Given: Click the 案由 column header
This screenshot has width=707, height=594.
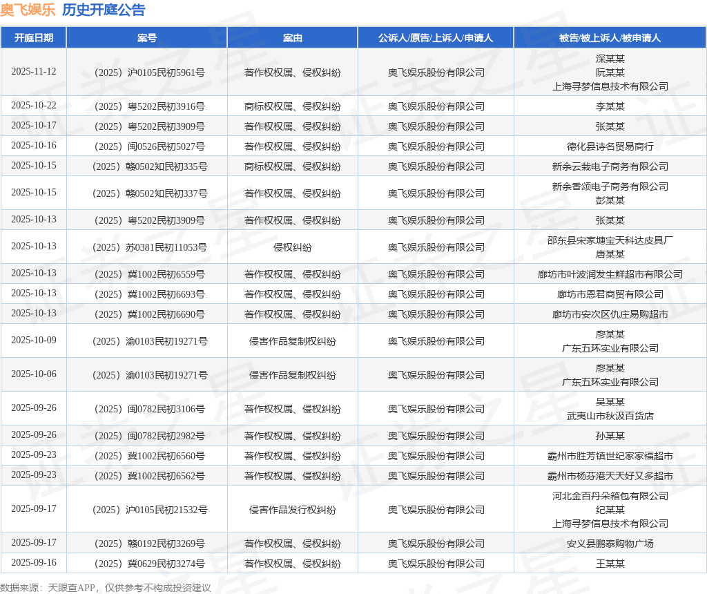Looking at the screenshot, I should 293,38.
